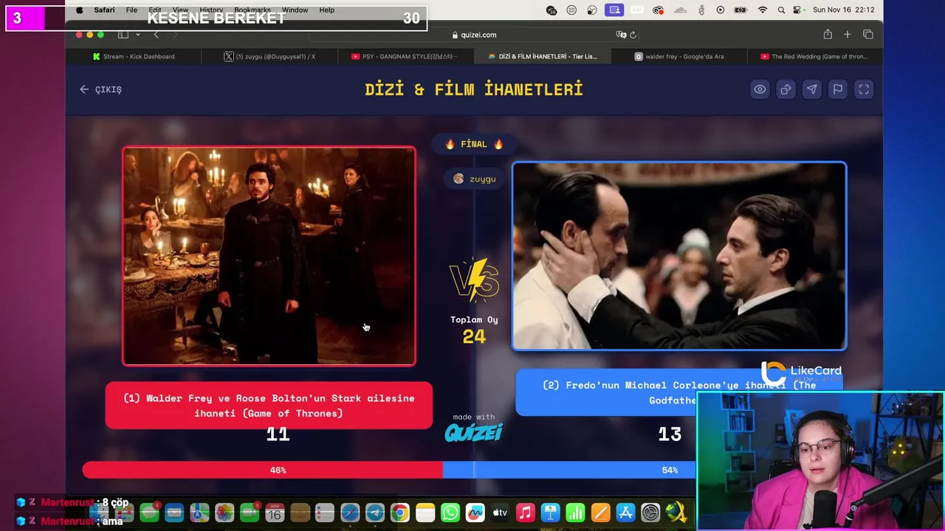Open a new tab with the plus icon
The width and height of the screenshot is (945, 531).
tap(848, 35)
